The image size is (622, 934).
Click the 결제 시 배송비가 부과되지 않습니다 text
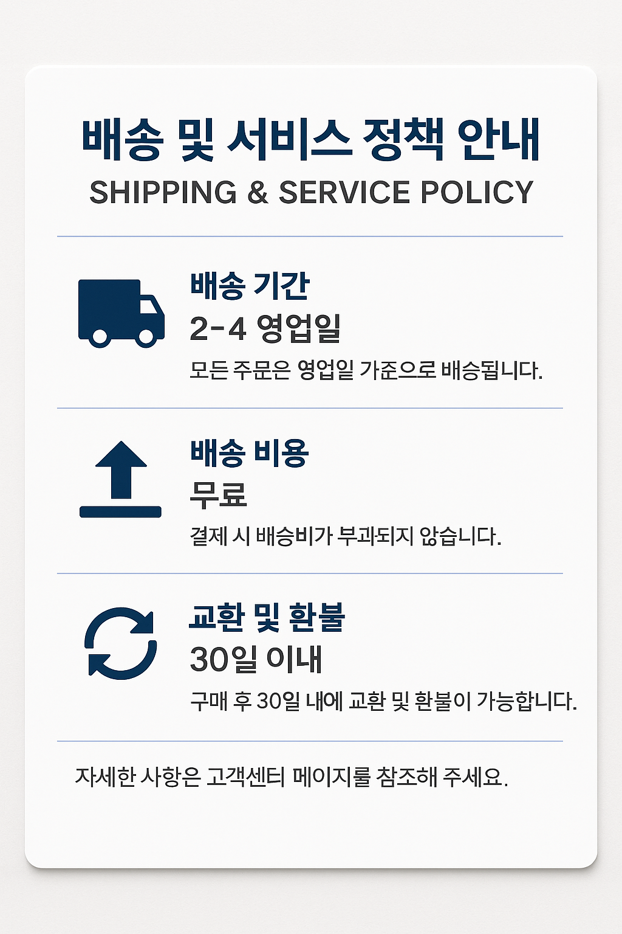click(x=346, y=536)
